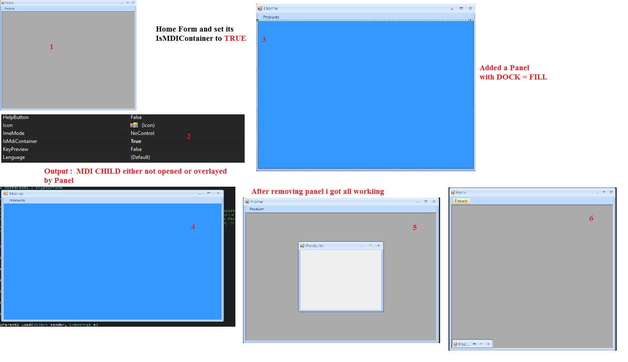Open the highlighted yellow Products menu
The height and width of the screenshot is (362, 628).
[x=461, y=201]
